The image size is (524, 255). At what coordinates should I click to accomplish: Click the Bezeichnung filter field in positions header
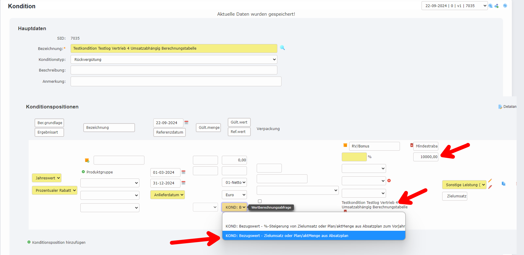109,127
